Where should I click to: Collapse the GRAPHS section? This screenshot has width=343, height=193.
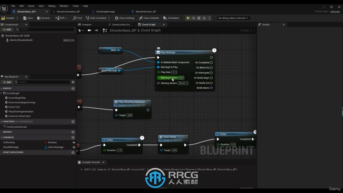[x=2, y=88]
